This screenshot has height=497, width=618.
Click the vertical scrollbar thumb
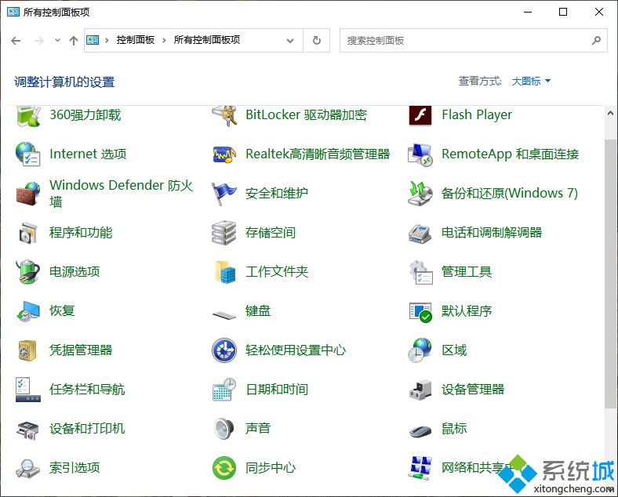click(x=610, y=274)
